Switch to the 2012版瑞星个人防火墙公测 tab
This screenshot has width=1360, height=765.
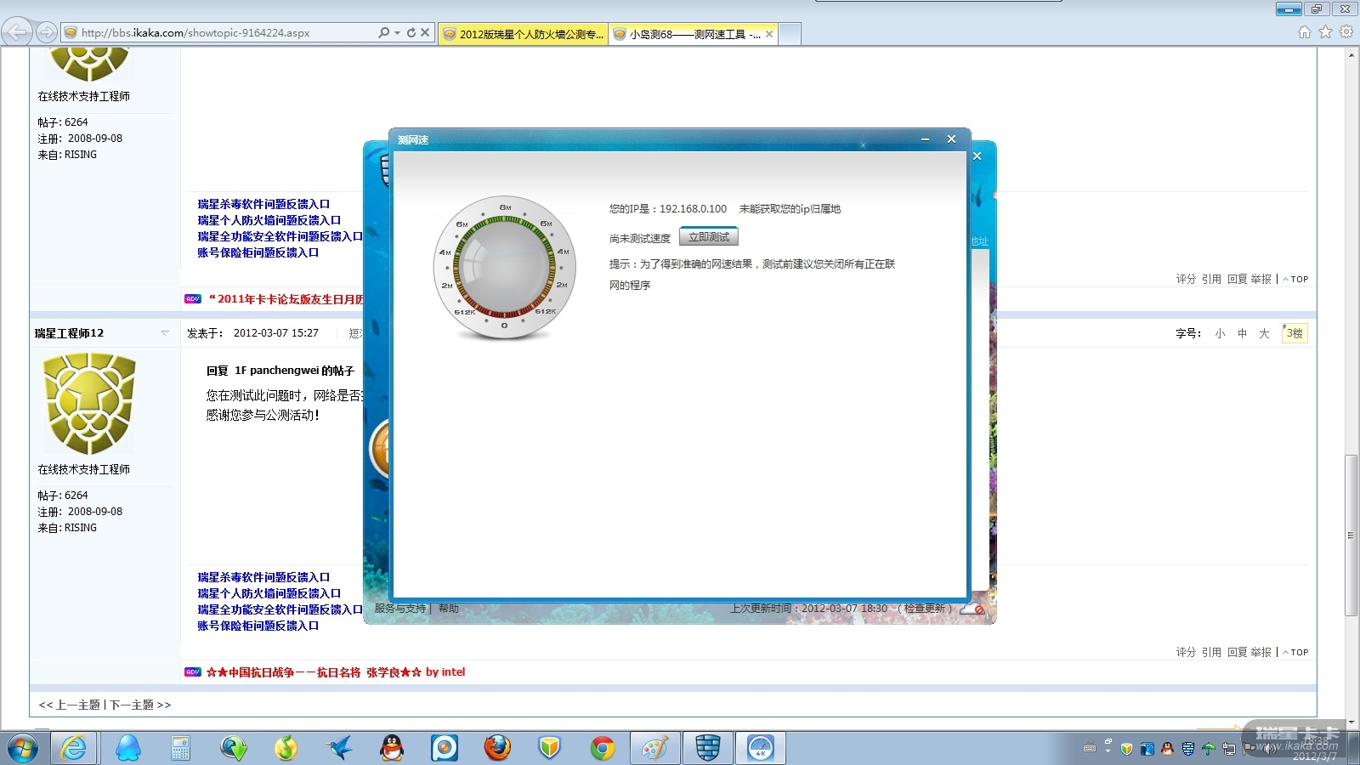pos(523,34)
